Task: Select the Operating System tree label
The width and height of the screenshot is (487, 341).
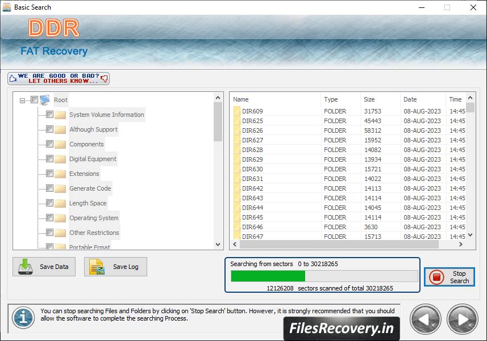Action: [94, 218]
